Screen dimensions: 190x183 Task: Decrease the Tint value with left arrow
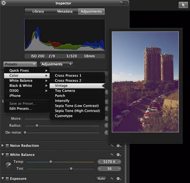[x=100, y=168]
